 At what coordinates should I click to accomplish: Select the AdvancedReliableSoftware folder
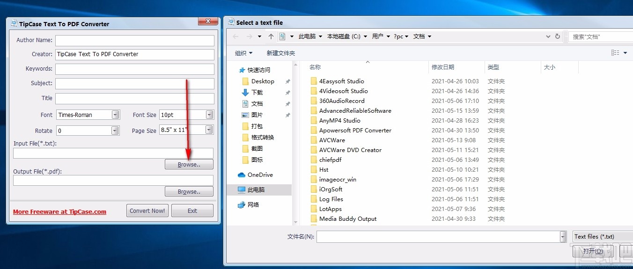pyautogui.click(x=351, y=111)
